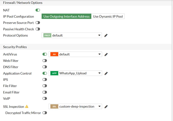Enable Preserve Source Port
The width and height of the screenshot is (173, 121).
pos(38,23)
